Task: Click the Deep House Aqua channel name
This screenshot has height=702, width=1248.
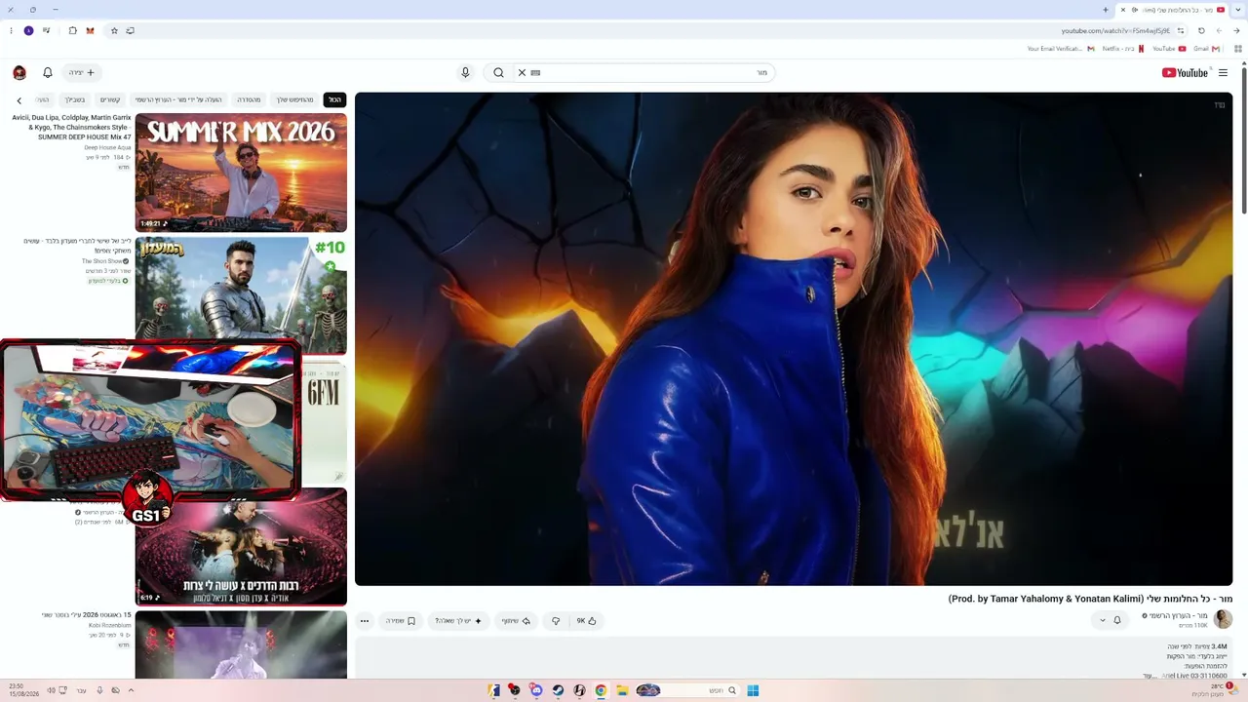Action: pos(106,147)
